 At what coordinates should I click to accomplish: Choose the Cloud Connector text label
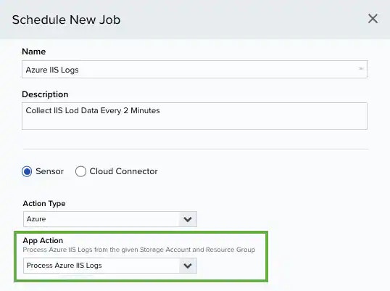[124, 171]
